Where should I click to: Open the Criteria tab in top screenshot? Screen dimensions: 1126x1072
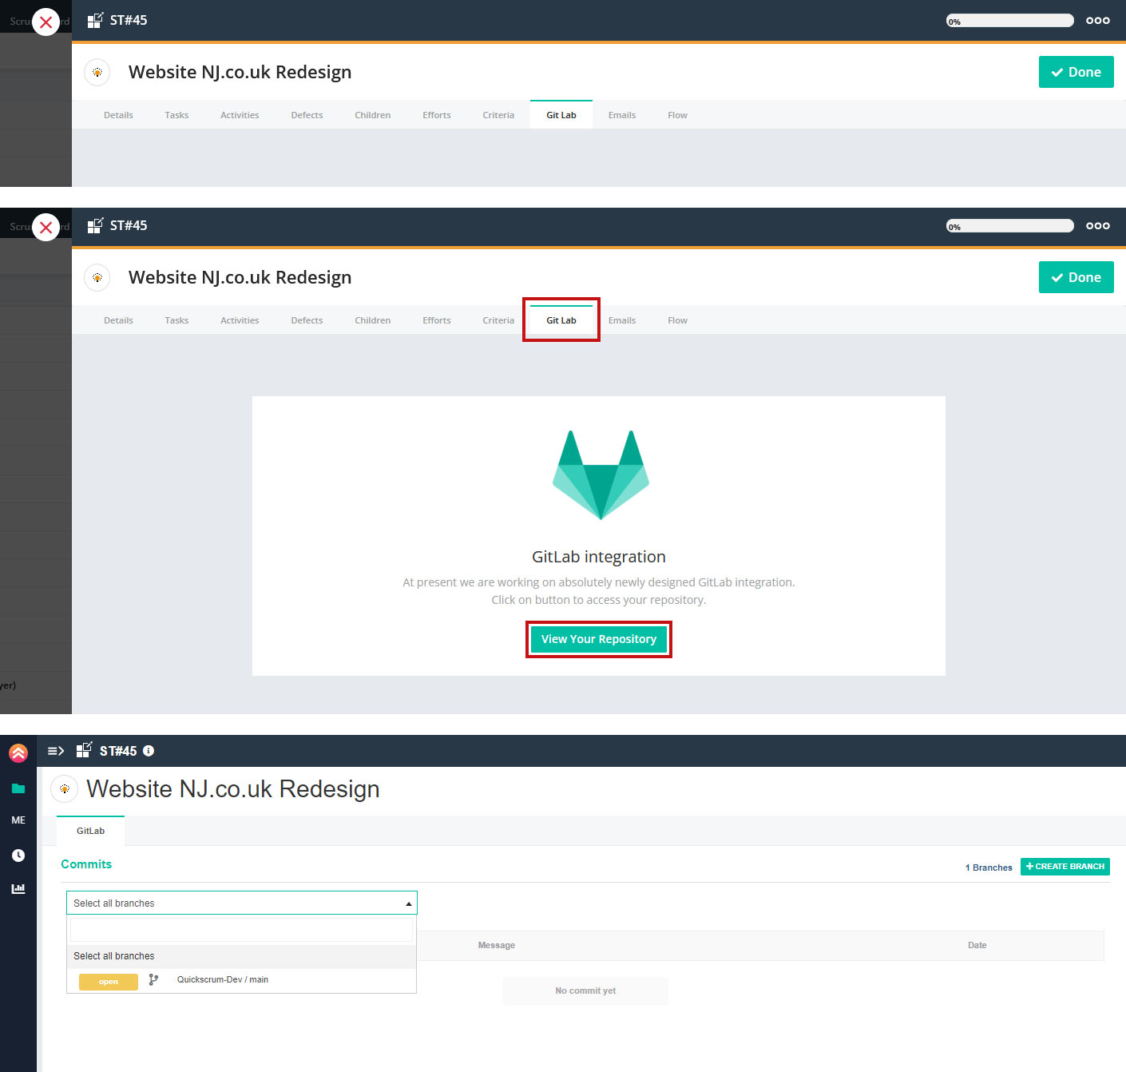[498, 115]
